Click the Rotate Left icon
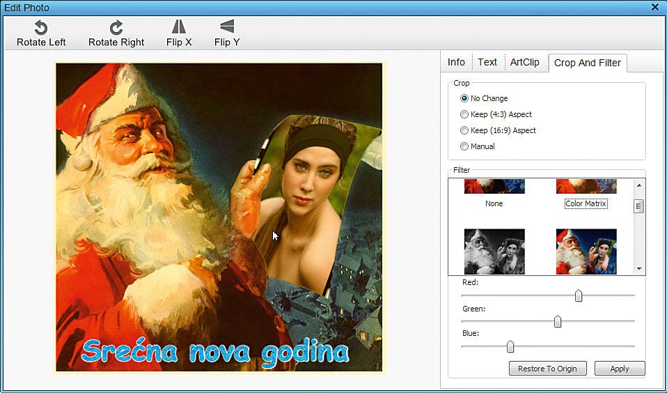The image size is (667, 393). 41,28
